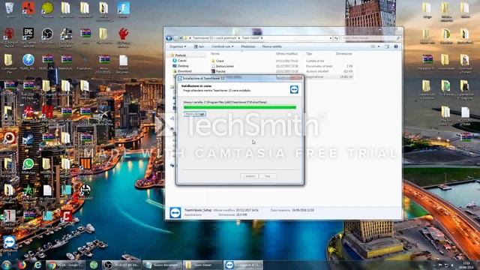The height and width of the screenshot is (270, 480).
Task: Launch Firefox from the taskbar
Action: pos(22,265)
